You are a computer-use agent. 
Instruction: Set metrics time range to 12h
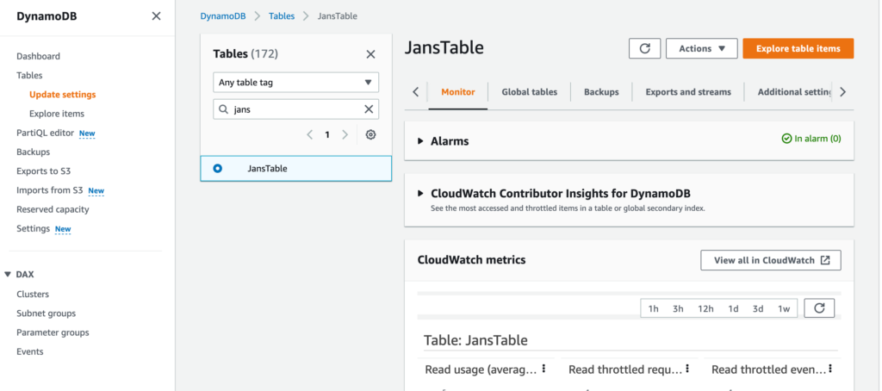tap(705, 308)
